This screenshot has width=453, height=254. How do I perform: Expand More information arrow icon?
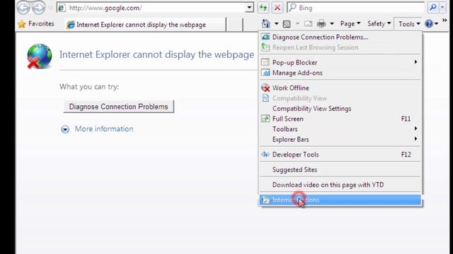click(x=65, y=129)
